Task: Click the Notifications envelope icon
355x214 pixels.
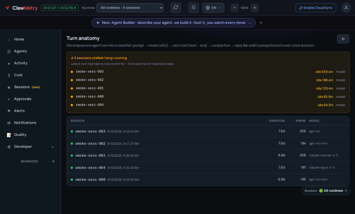Action: [x=9, y=123]
